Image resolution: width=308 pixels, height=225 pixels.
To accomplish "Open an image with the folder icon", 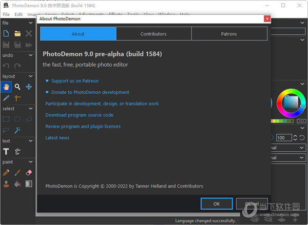I will (17, 33).
